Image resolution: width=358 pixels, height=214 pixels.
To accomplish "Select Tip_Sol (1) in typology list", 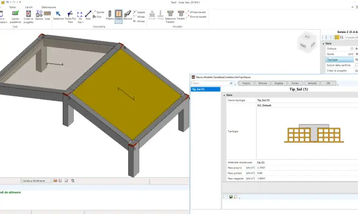I will click(205, 89).
